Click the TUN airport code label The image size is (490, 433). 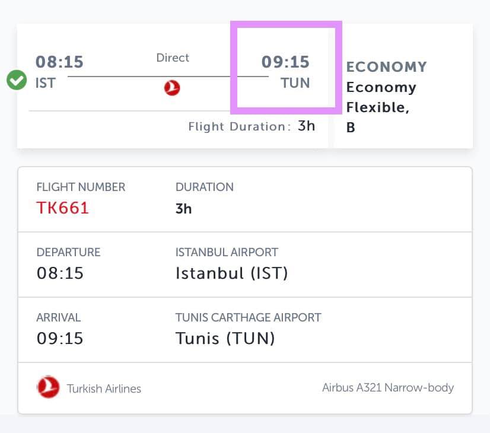click(x=295, y=83)
